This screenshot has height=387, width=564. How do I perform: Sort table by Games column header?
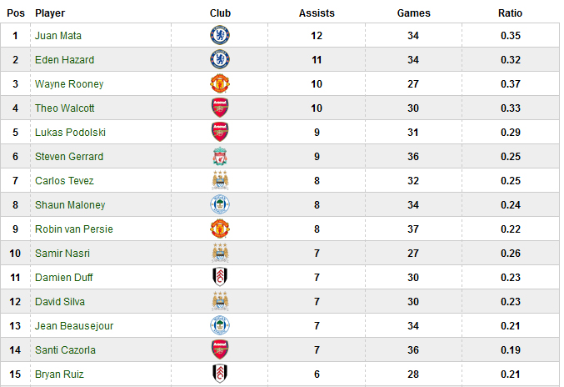coord(413,13)
